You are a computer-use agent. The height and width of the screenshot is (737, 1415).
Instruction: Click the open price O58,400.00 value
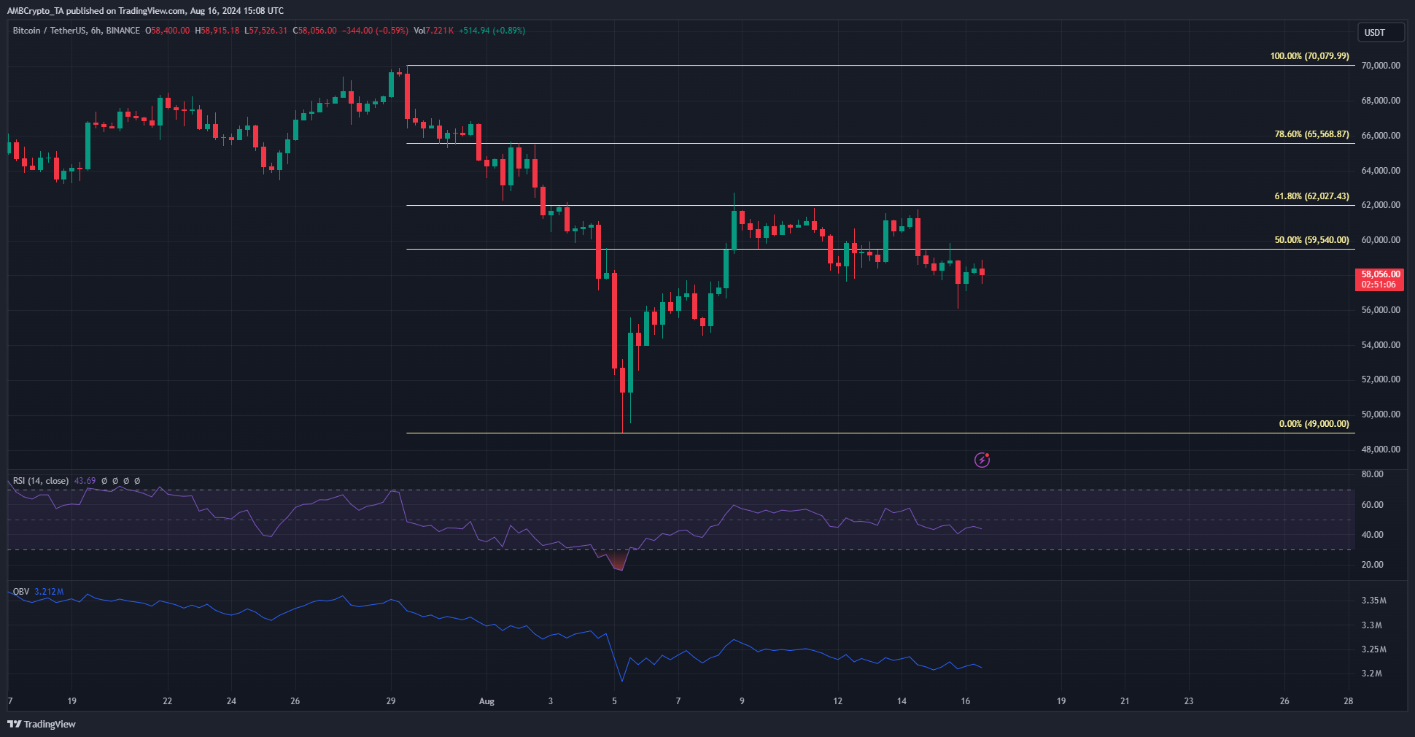[167, 31]
